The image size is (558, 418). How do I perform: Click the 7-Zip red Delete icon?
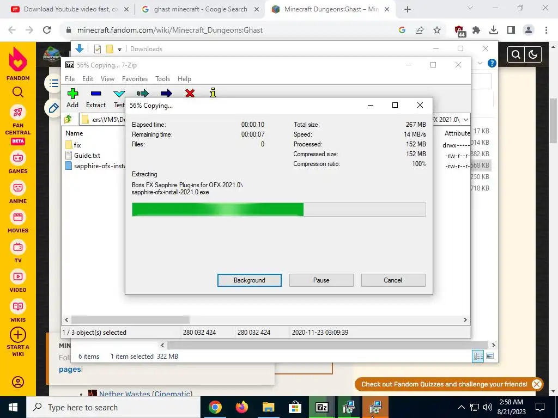pyautogui.click(x=190, y=93)
